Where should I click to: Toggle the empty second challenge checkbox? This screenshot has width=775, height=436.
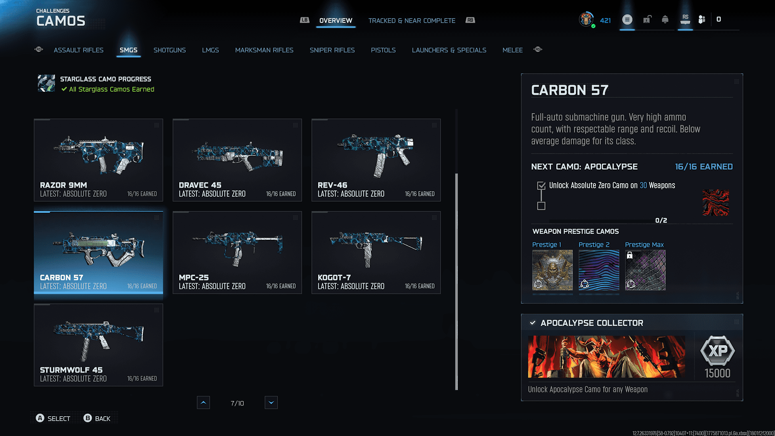tap(541, 206)
